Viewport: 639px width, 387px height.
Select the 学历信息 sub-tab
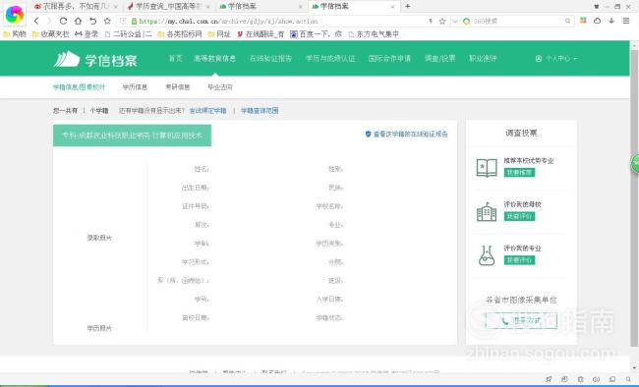(135, 86)
